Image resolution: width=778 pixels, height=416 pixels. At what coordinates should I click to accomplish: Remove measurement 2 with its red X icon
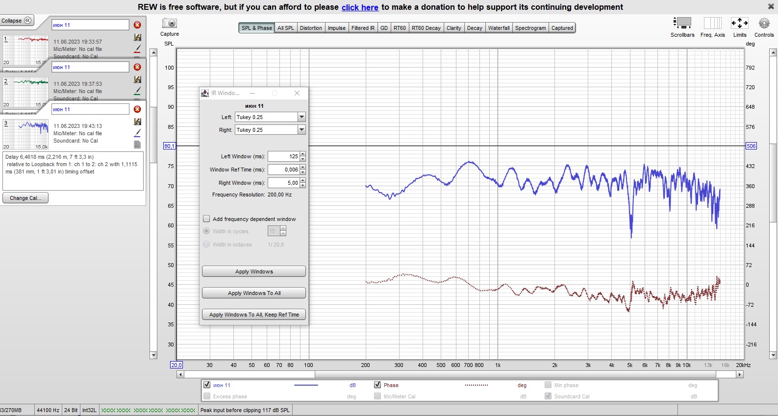[137, 67]
